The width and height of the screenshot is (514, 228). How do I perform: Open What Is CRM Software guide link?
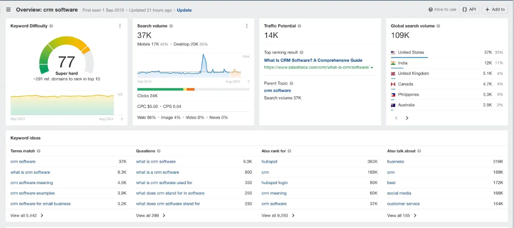[313, 60]
